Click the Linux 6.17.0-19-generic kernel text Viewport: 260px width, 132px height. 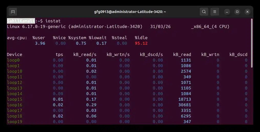pyautogui.click(x=36, y=26)
